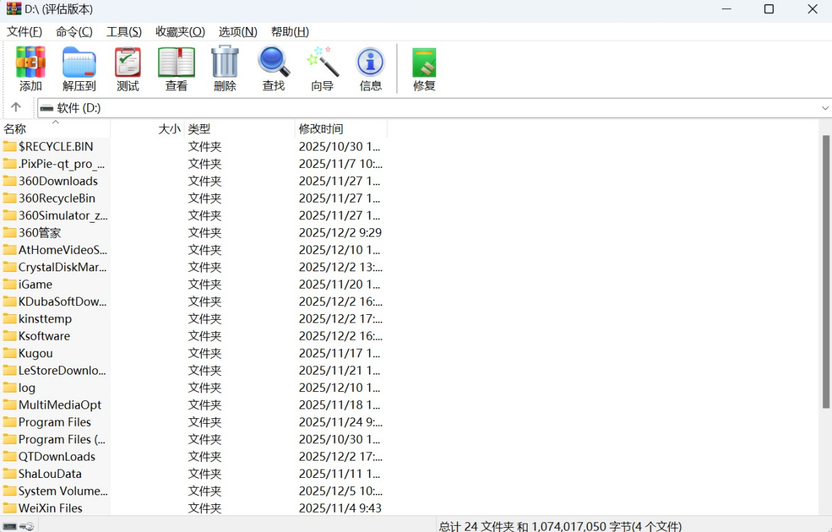Click the 修复 (Repair archive) icon
832x532 pixels.
423,67
